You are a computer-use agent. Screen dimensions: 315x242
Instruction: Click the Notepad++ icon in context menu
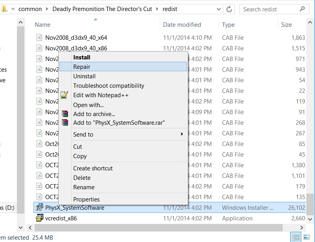click(65, 95)
